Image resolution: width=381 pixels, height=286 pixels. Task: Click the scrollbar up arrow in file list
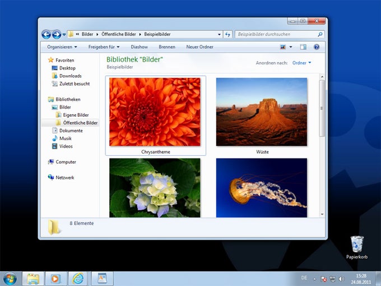(x=322, y=77)
